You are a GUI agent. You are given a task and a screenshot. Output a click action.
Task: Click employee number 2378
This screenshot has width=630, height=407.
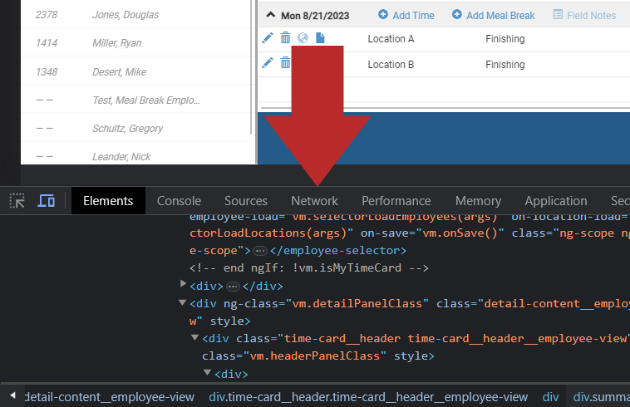tap(47, 15)
